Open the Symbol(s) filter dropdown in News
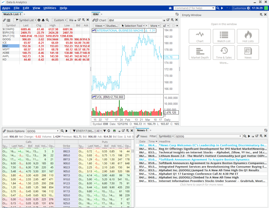Image resolution: width=269 pixels, height=208 pixels. click(x=166, y=136)
